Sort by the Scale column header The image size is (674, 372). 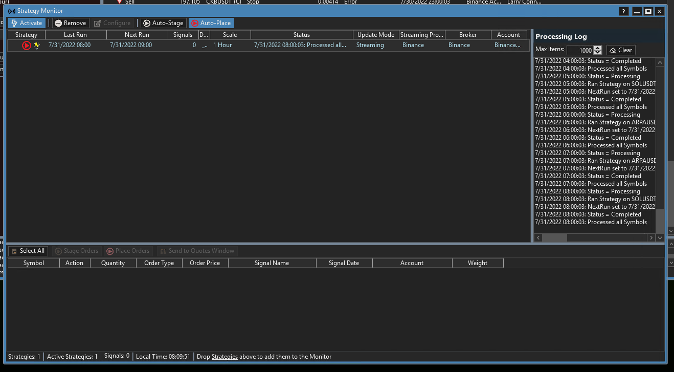tap(230, 35)
